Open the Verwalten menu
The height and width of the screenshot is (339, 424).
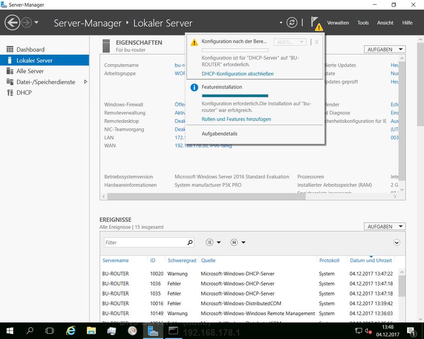[x=338, y=23]
